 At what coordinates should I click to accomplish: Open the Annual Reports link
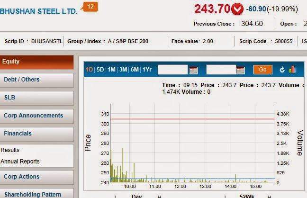20,162
